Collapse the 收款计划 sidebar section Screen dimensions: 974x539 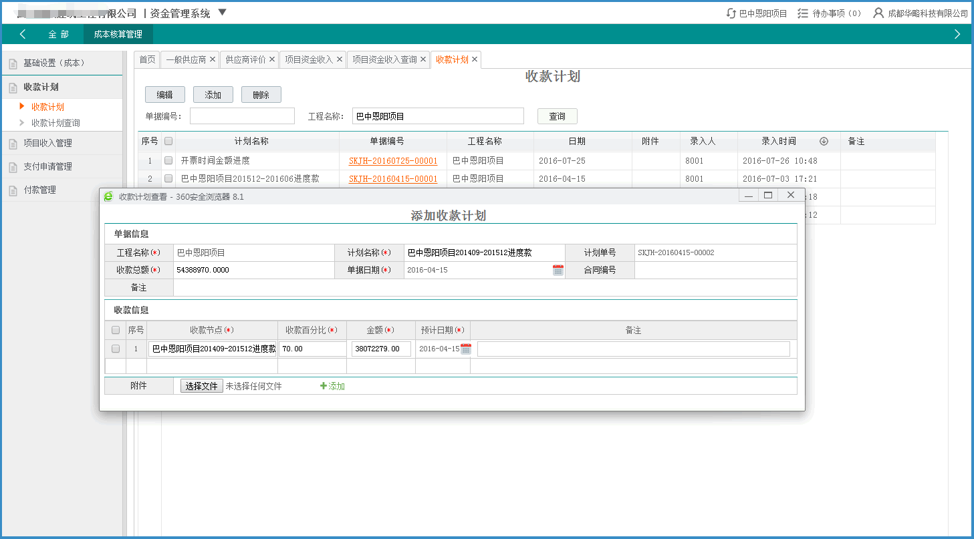click(63, 87)
